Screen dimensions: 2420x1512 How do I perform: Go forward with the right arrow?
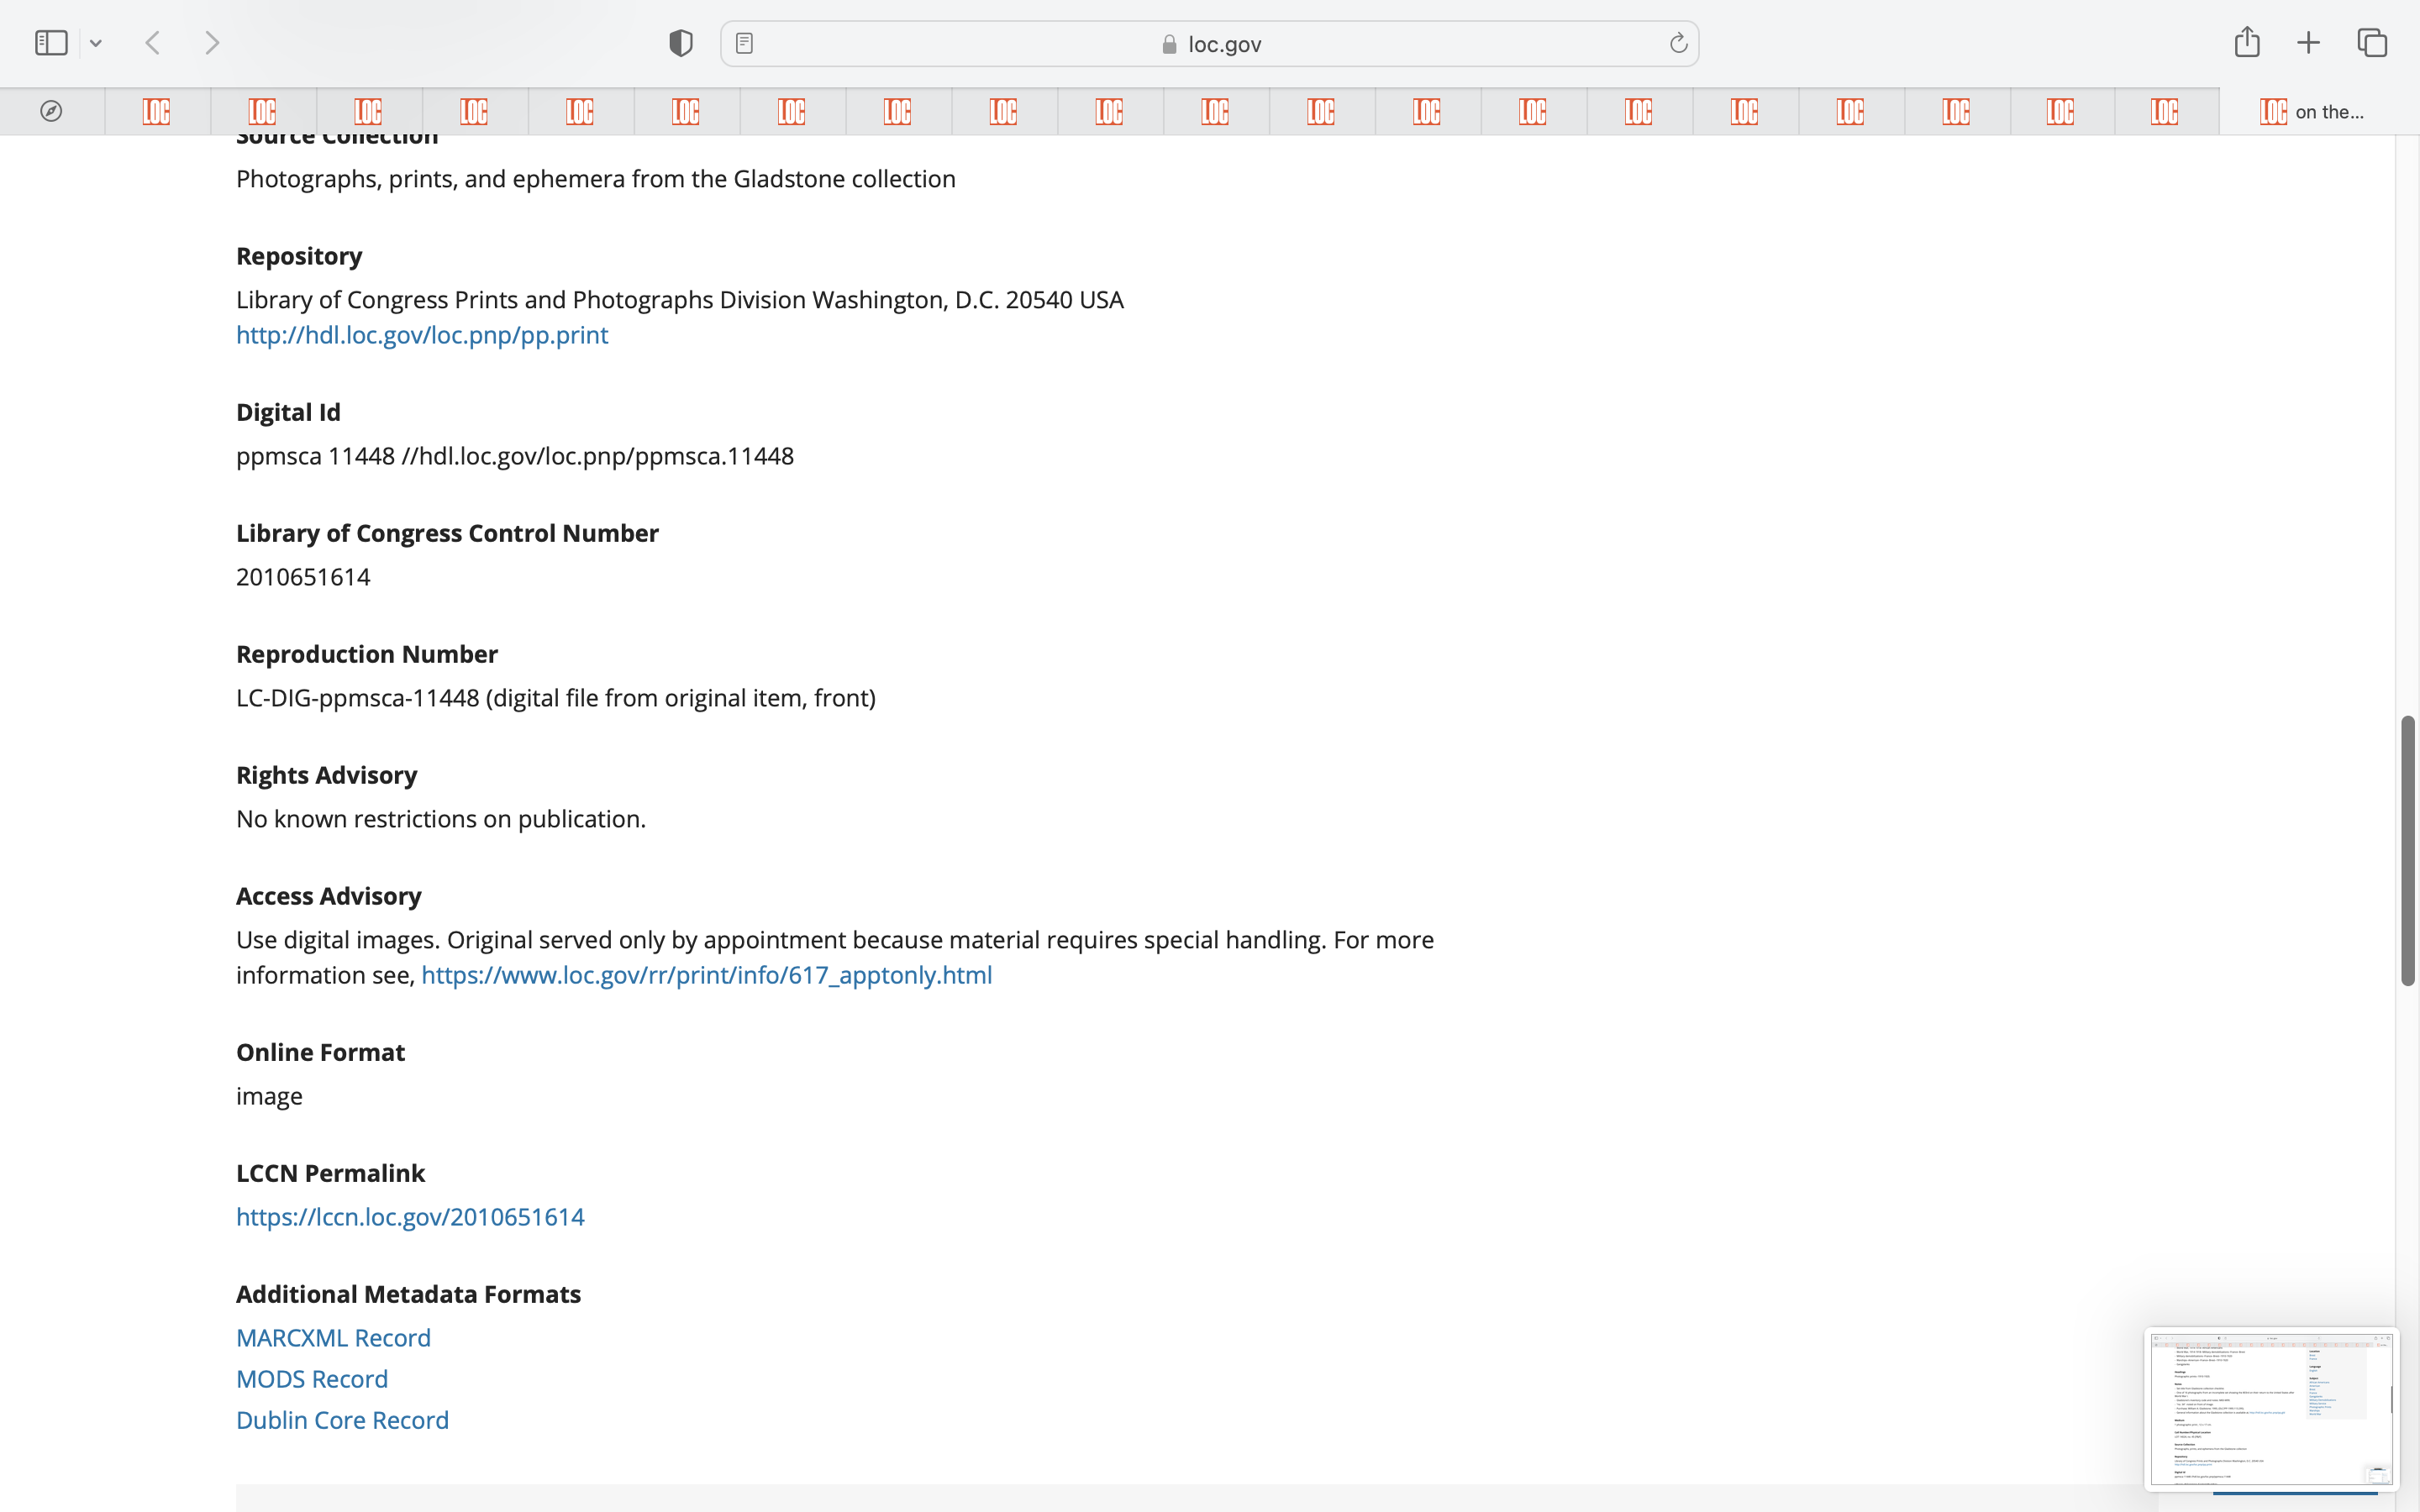[x=212, y=43]
